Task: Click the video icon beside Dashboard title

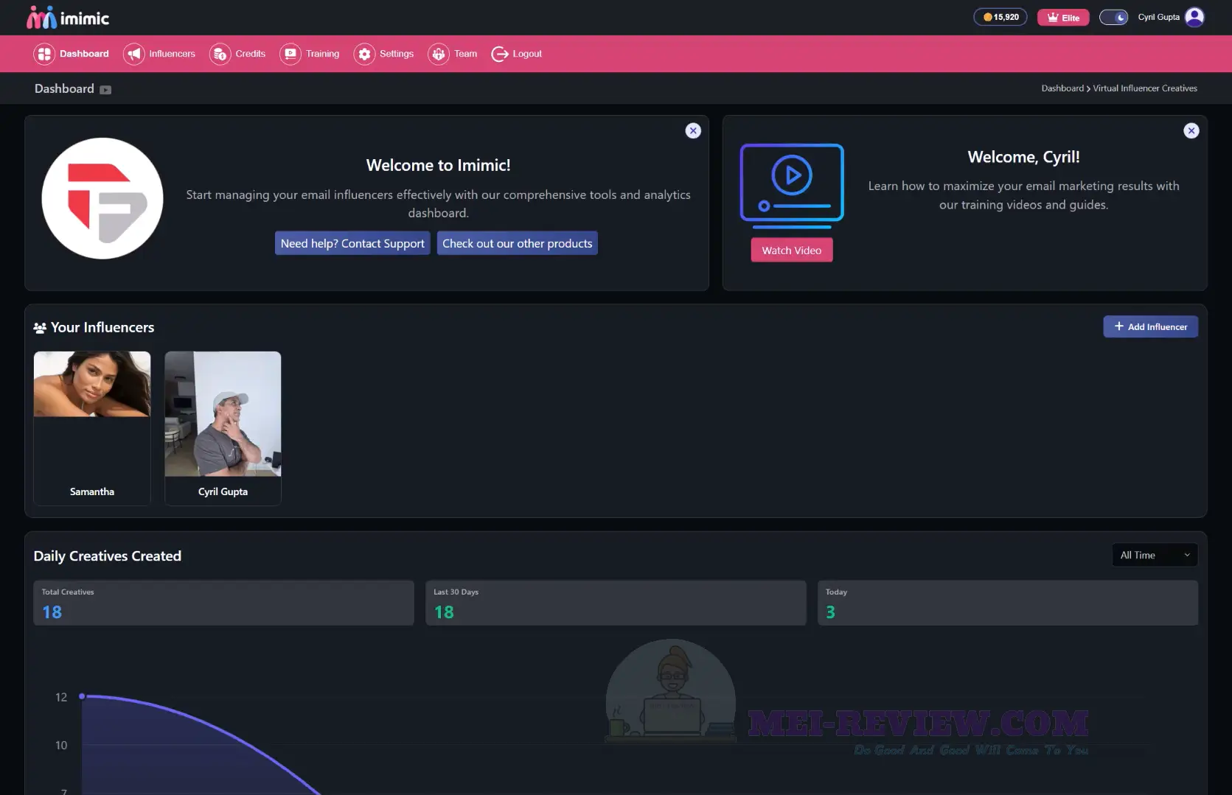Action: tap(105, 90)
